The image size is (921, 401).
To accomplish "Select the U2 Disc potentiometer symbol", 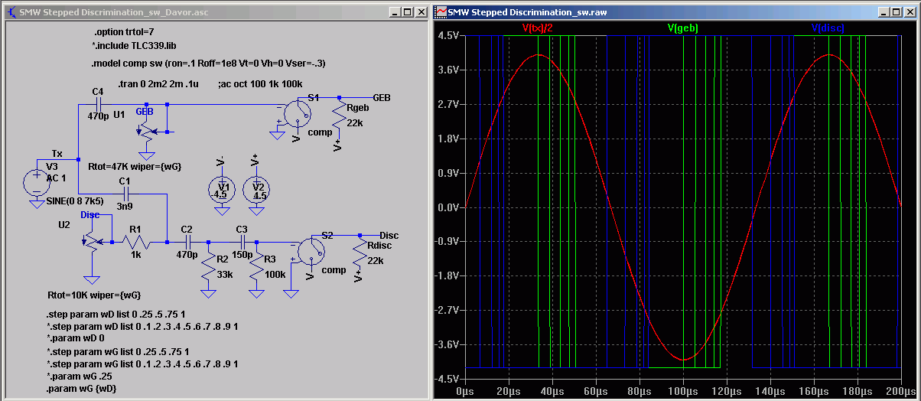I will click(x=92, y=241).
